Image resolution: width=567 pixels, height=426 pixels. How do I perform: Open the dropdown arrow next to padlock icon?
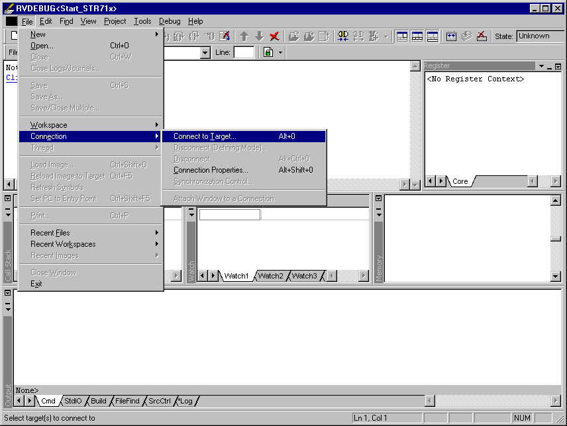pyautogui.click(x=280, y=53)
